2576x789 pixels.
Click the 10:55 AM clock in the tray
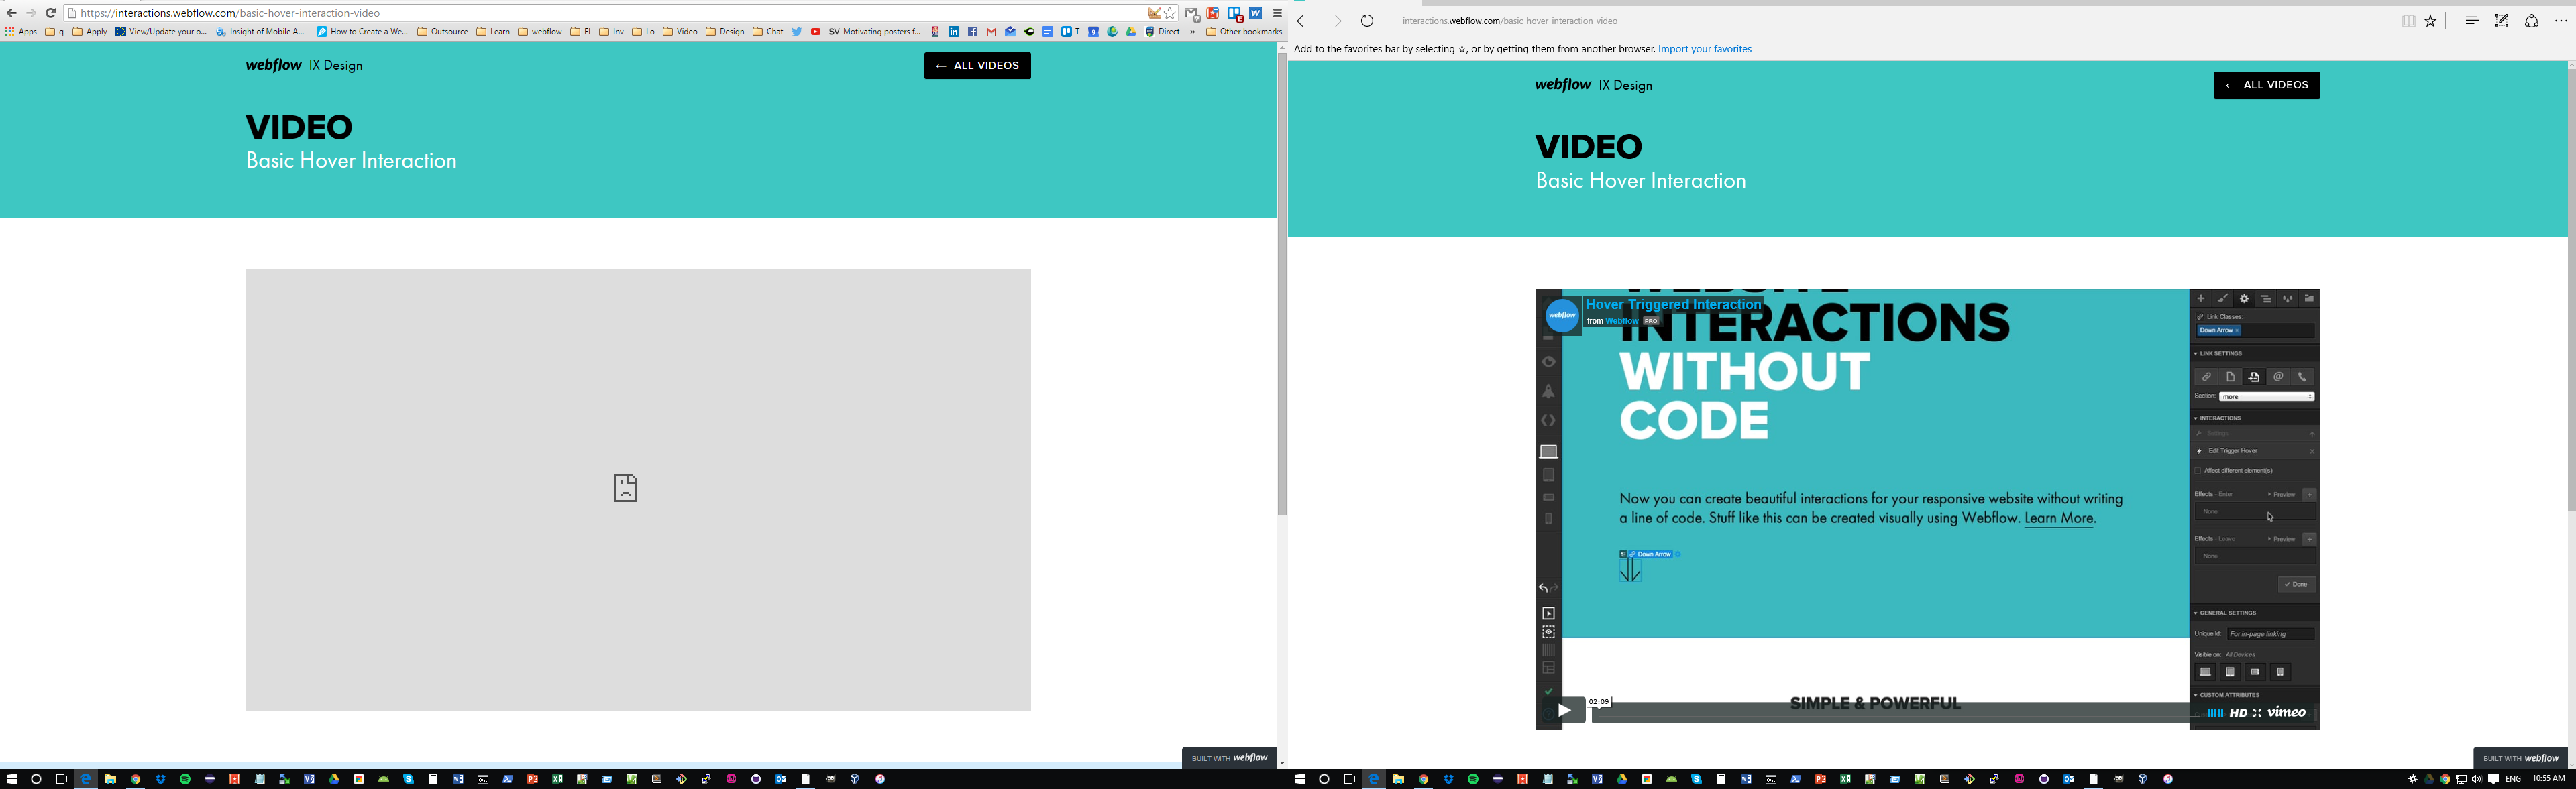[2548, 779]
